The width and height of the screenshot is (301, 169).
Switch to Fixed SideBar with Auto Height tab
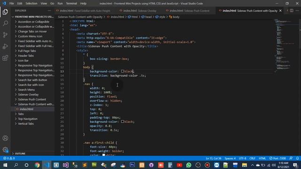[x=85, y=11]
